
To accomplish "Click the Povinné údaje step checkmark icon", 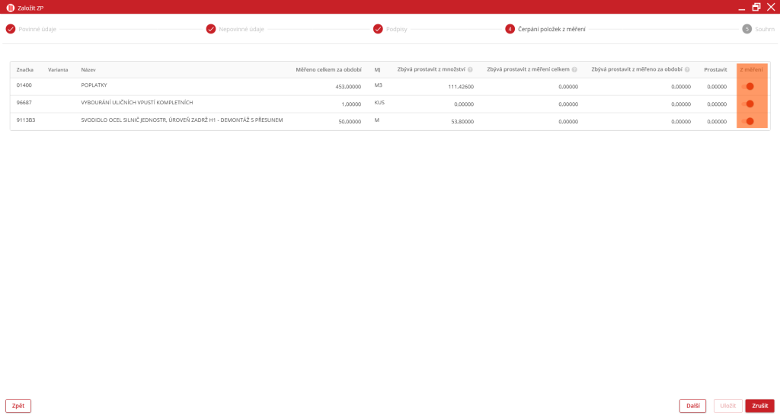I will click(11, 29).
